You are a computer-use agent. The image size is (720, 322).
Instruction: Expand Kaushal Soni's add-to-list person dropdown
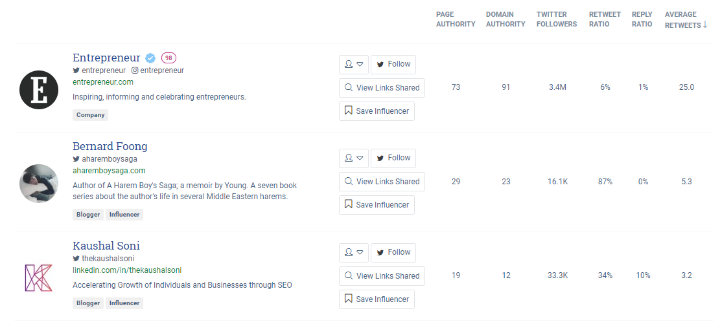pyautogui.click(x=354, y=252)
